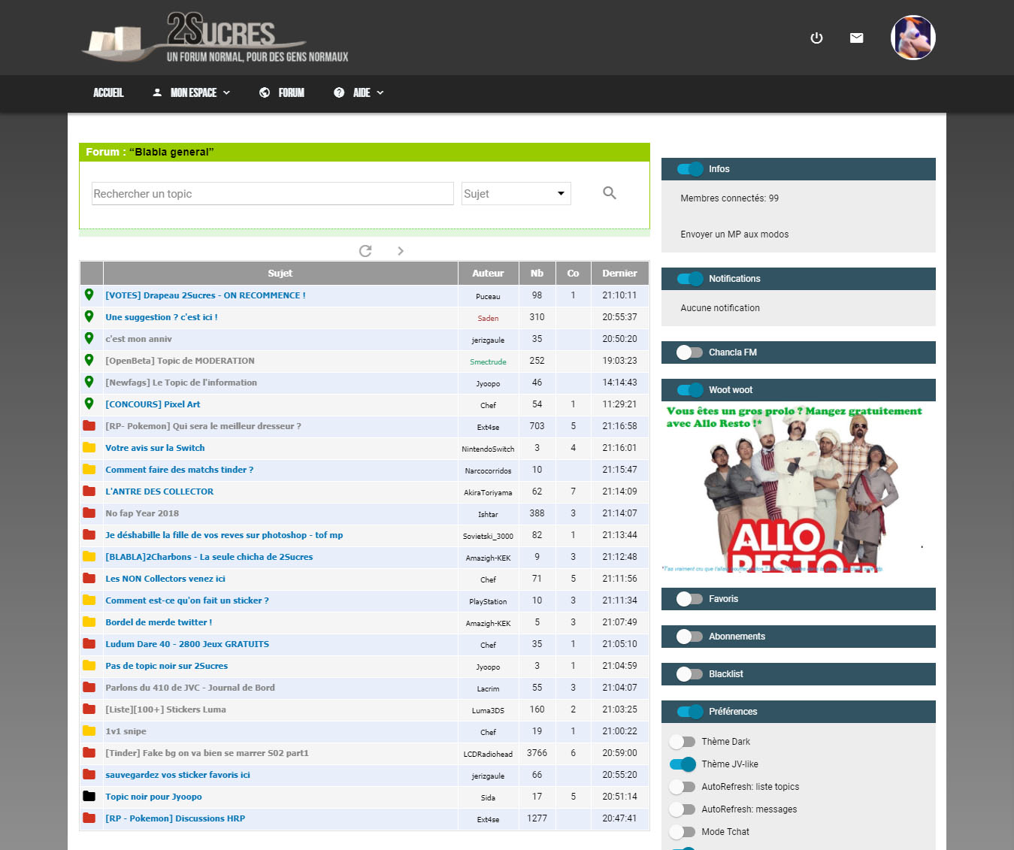The width and height of the screenshot is (1014, 850).
Task: Click red folder icon of RP- Pokemon dresseur topic
Action: click(x=89, y=425)
